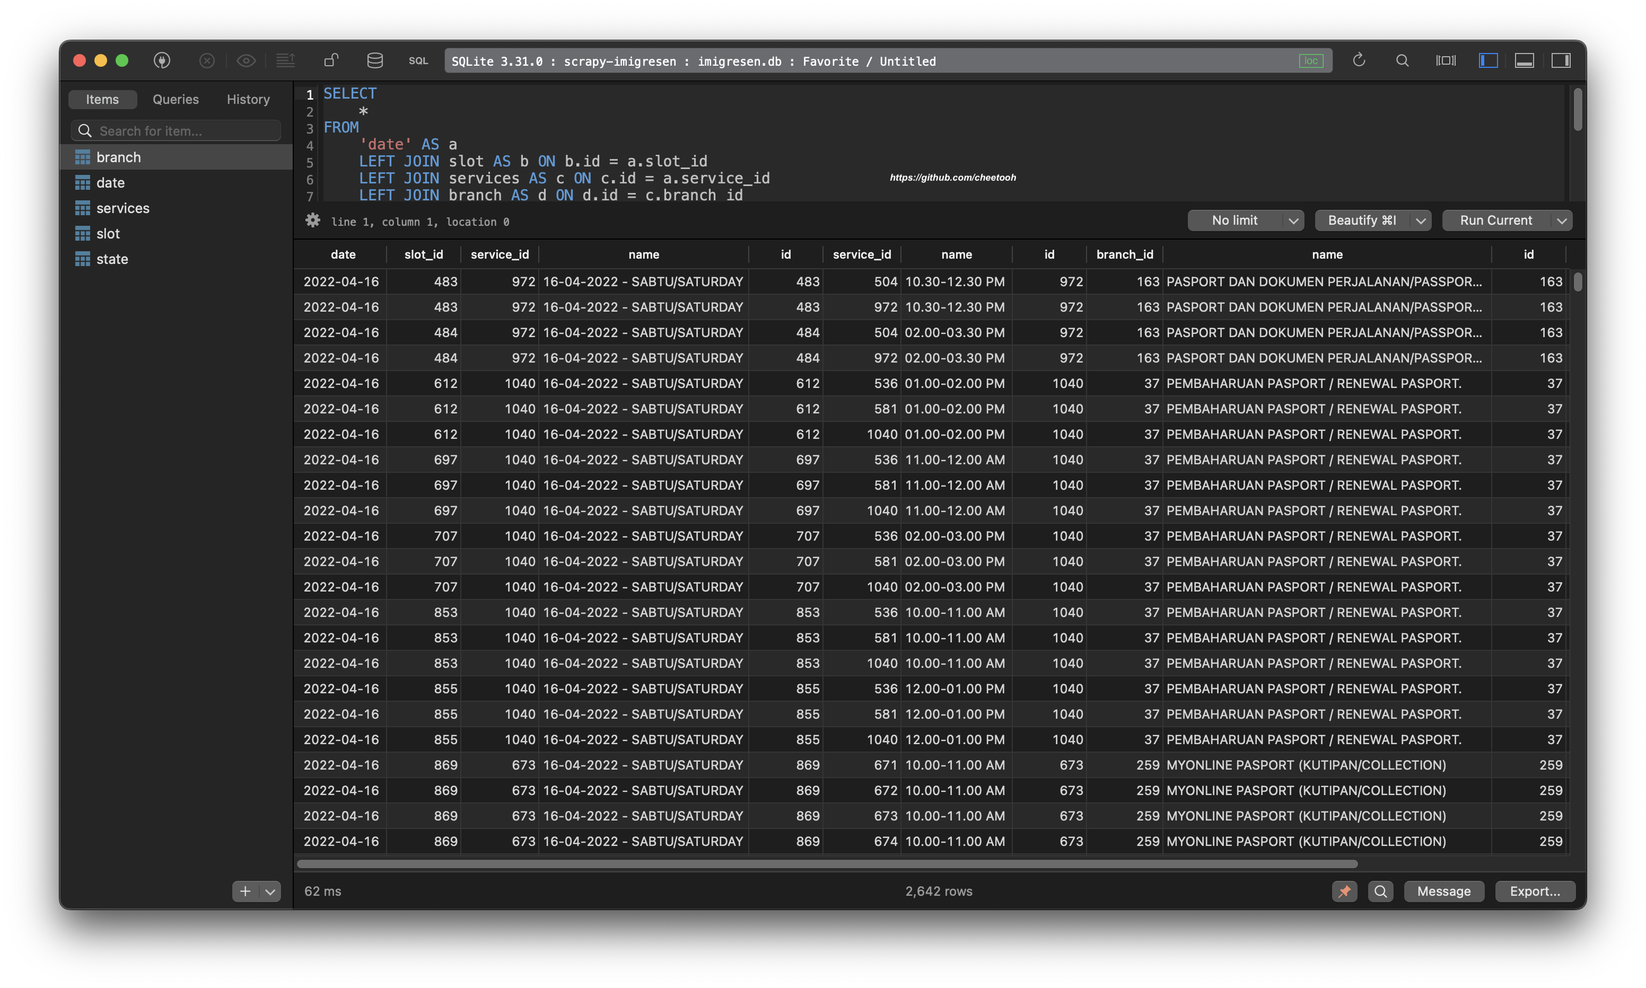Click the results vertical scrollbar thumb
Image resolution: width=1646 pixels, height=988 pixels.
pos(1578,283)
